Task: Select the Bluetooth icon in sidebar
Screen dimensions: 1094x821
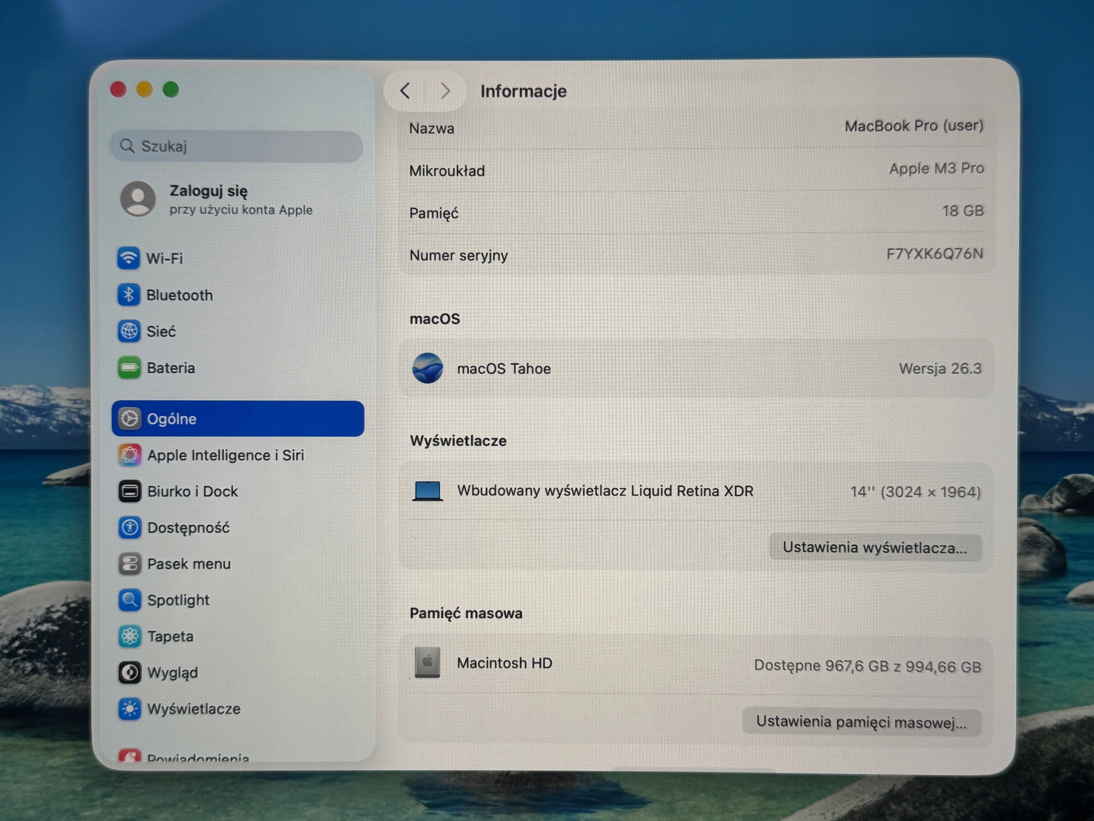Action: [x=129, y=295]
